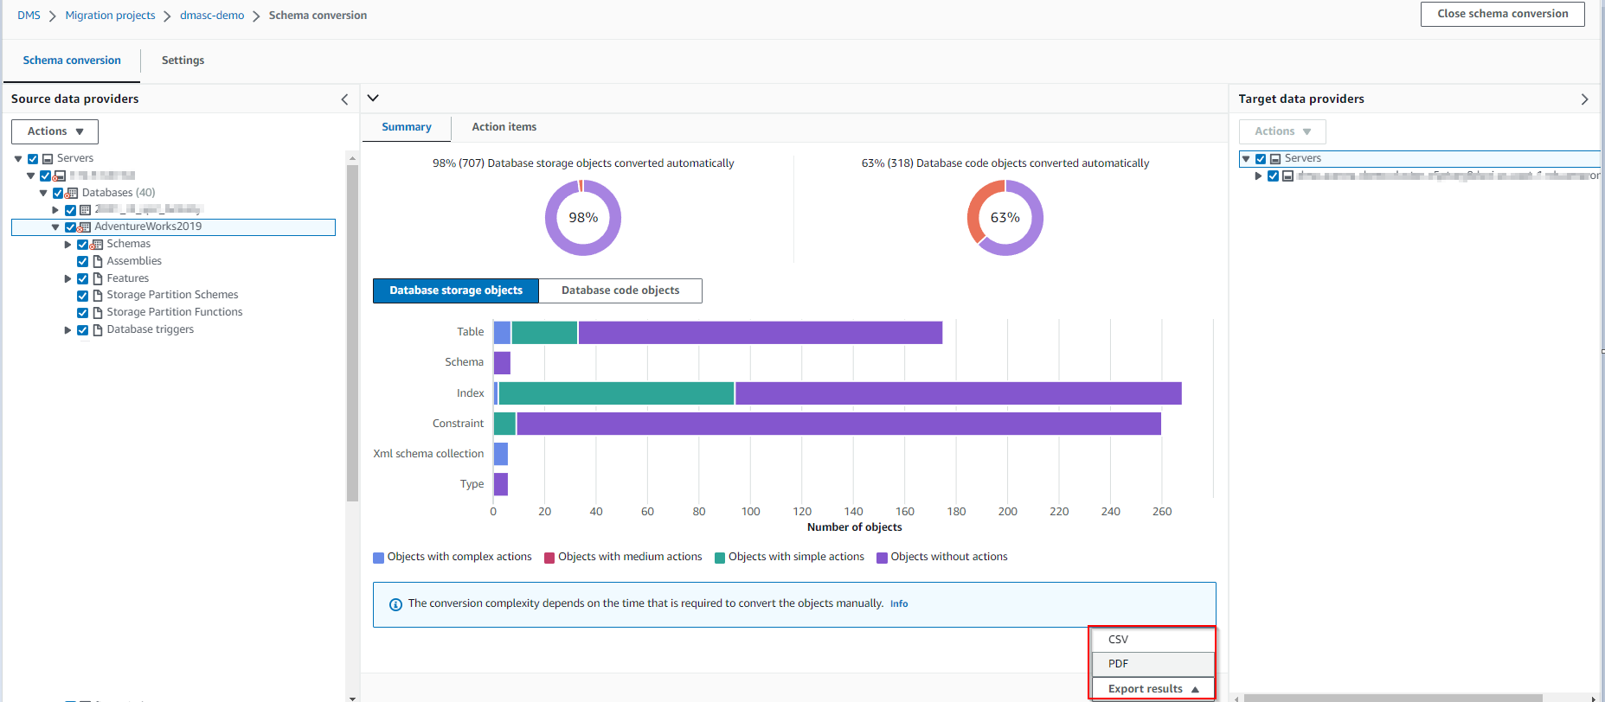The height and width of the screenshot is (702, 1605).
Task: Click the Storage Partition Schemes document icon
Action: 98,295
